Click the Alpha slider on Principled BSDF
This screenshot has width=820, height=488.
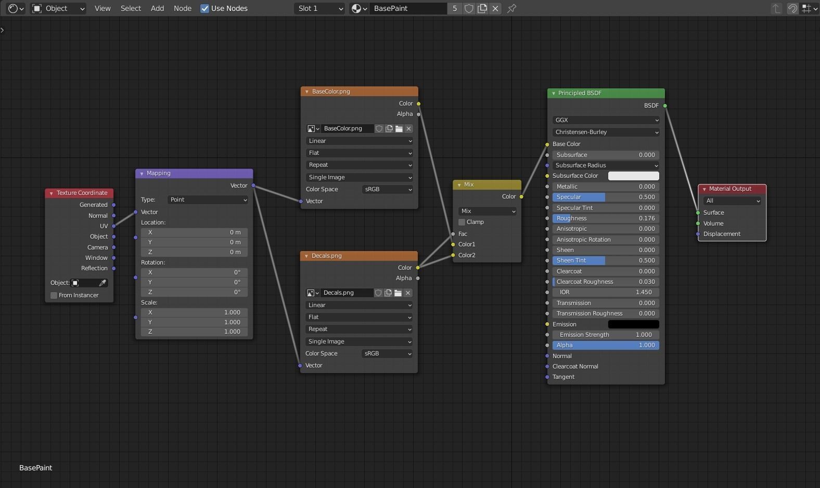click(x=606, y=345)
